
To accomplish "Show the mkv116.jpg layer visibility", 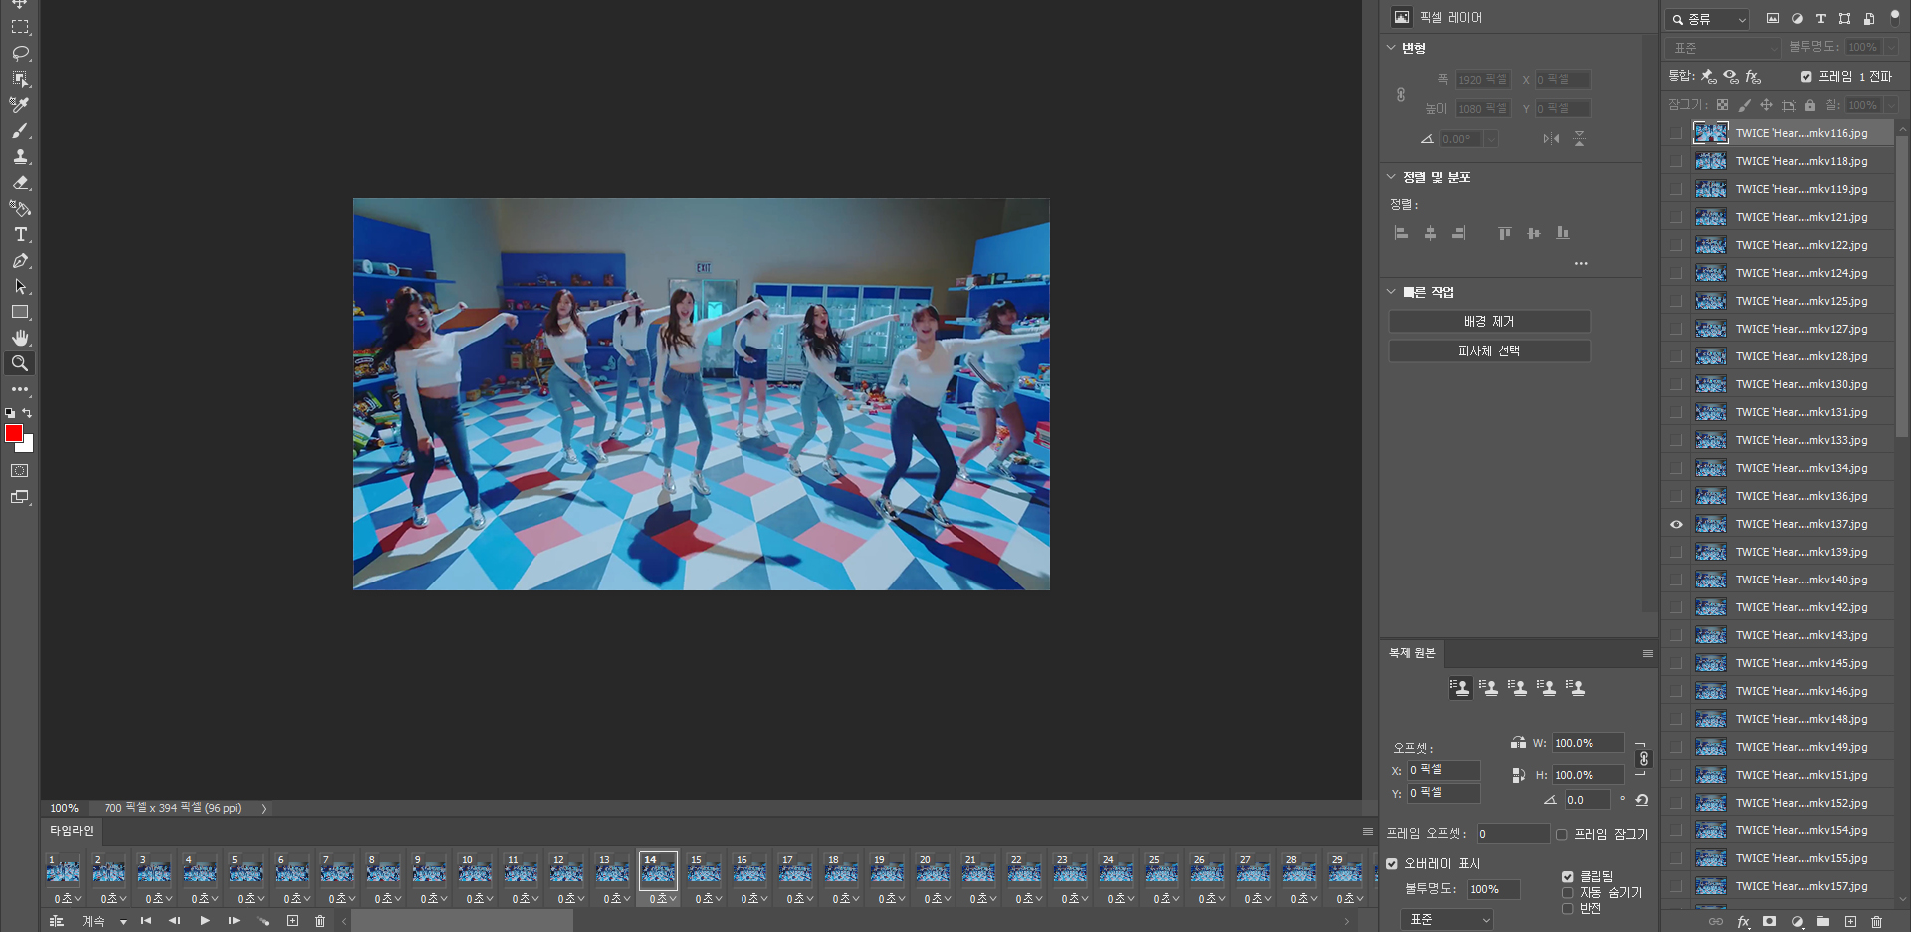I will (1676, 133).
